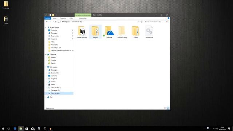Click the Refresh button in address bar
The width and height of the screenshot is (233, 131).
tap(141, 22)
